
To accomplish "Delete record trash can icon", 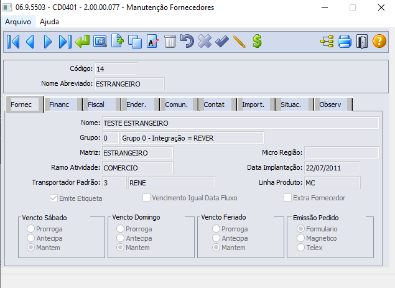I will point(170,42).
